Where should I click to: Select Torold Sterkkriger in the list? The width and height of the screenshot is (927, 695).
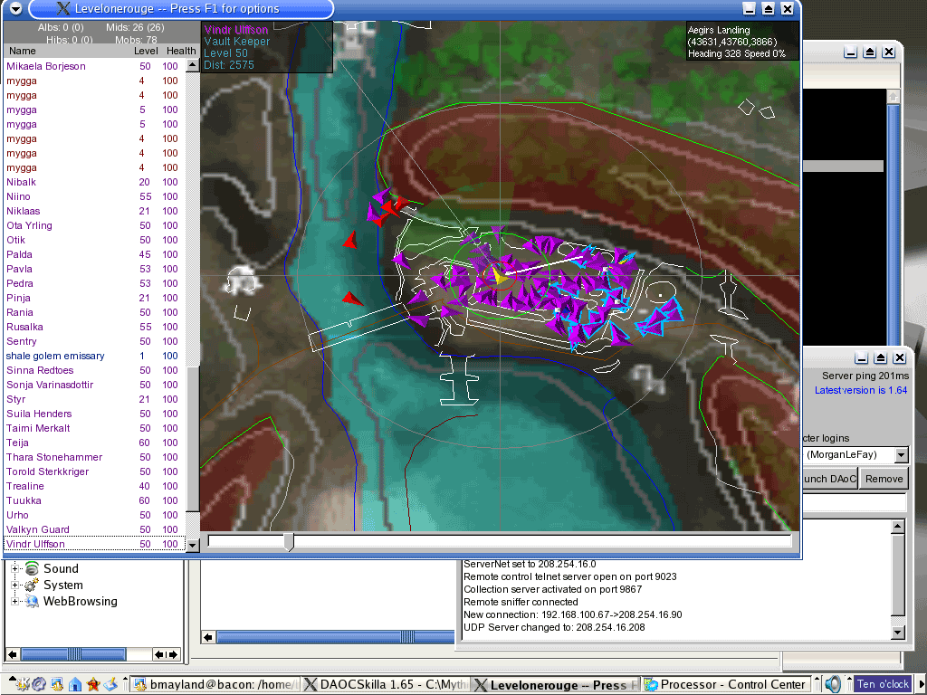pyautogui.click(x=94, y=471)
